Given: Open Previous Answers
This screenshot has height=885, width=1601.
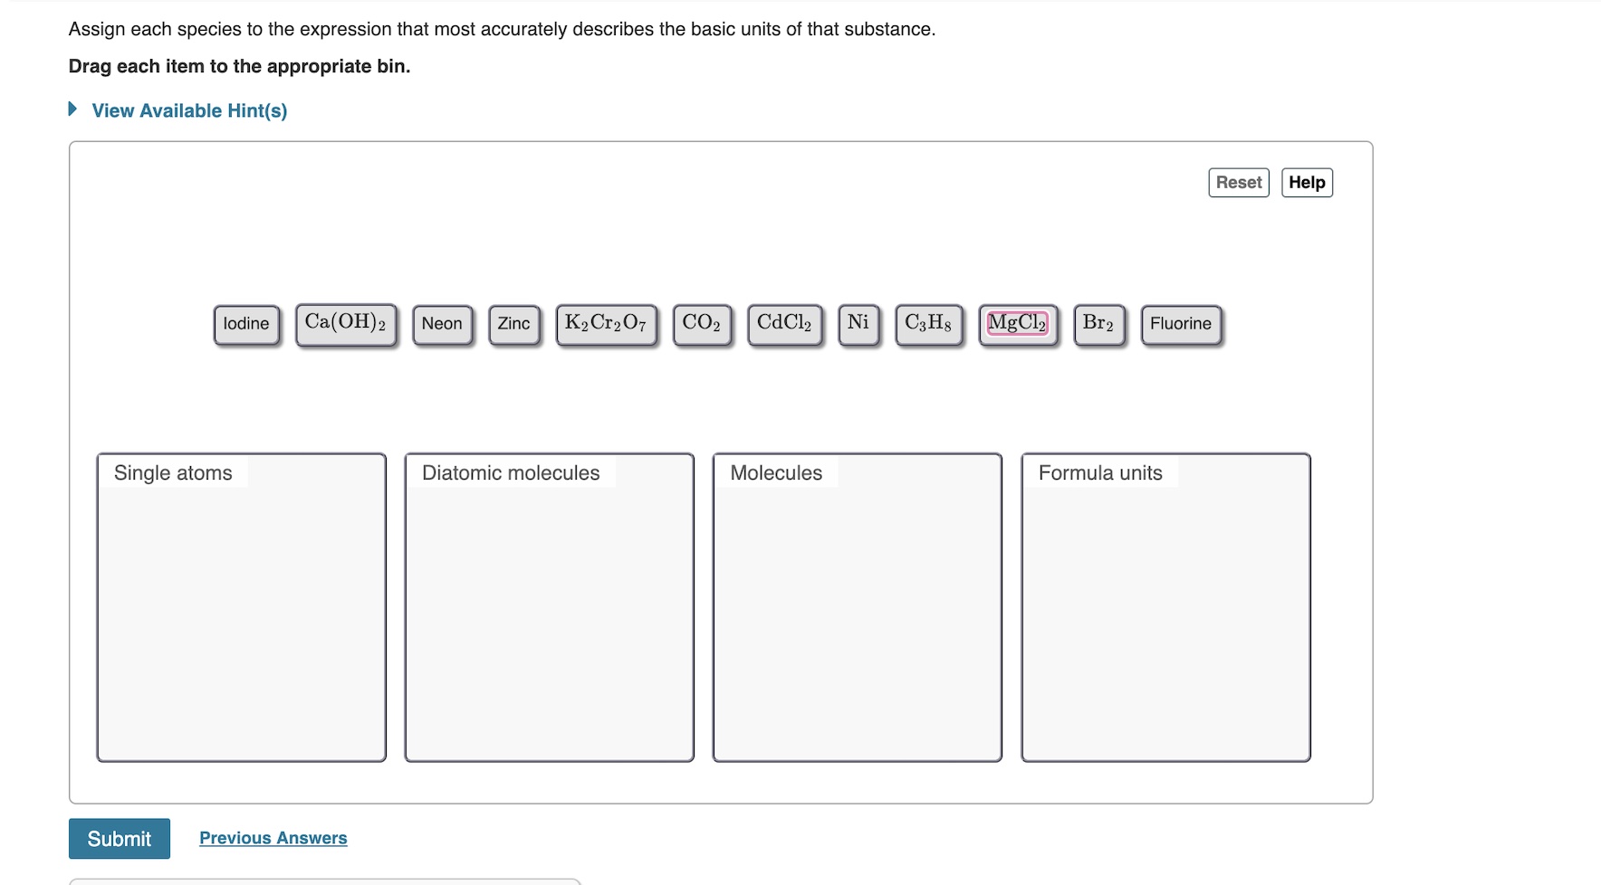Looking at the screenshot, I should point(273,838).
